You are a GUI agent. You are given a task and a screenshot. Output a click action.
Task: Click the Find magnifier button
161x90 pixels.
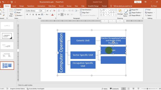(x=148, y=10)
